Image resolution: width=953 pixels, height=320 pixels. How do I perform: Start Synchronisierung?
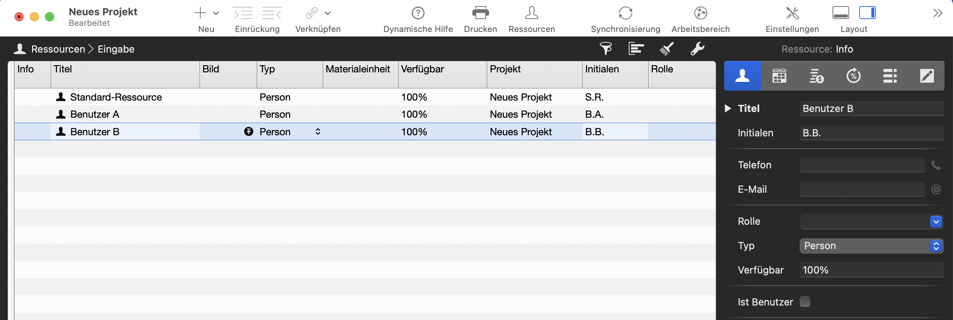pos(625,13)
